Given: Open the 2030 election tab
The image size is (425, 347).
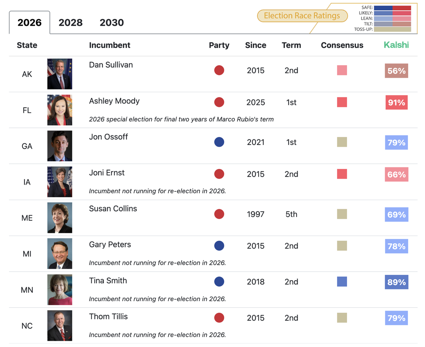Looking at the screenshot, I should [x=112, y=23].
